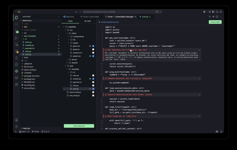This screenshot has height=150, width=237.
Task: Go back with the left arrow
Action: pyautogui.click(x=76, y=12)
